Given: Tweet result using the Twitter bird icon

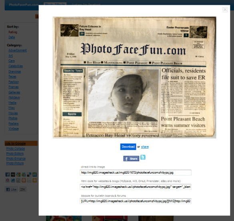Looking at the screenshot, I should tap(143, 157).
